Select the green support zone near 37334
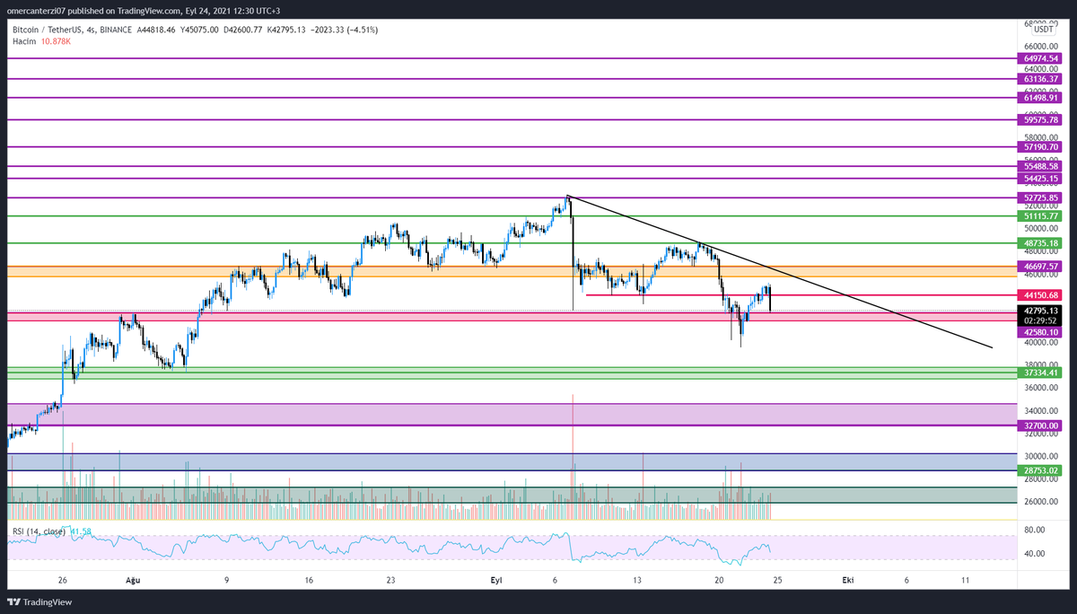Viewport: 1077px width, 614px height. click(512, 373)
